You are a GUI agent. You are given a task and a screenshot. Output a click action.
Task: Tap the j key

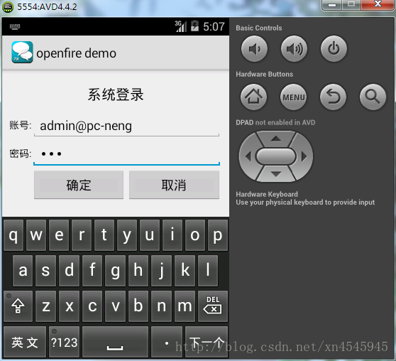point(161,271)
